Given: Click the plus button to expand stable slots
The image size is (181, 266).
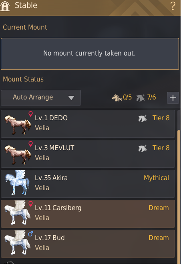Looking at the screenshot, I should click(x=173, y=98).
